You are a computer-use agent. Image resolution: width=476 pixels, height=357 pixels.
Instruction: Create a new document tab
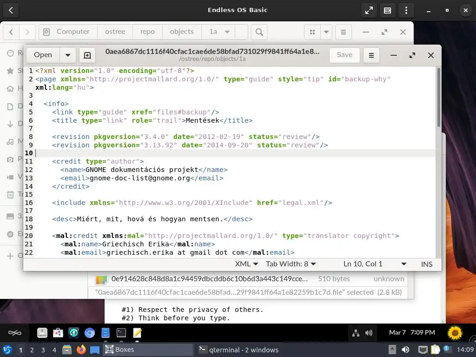pos(87,55)
